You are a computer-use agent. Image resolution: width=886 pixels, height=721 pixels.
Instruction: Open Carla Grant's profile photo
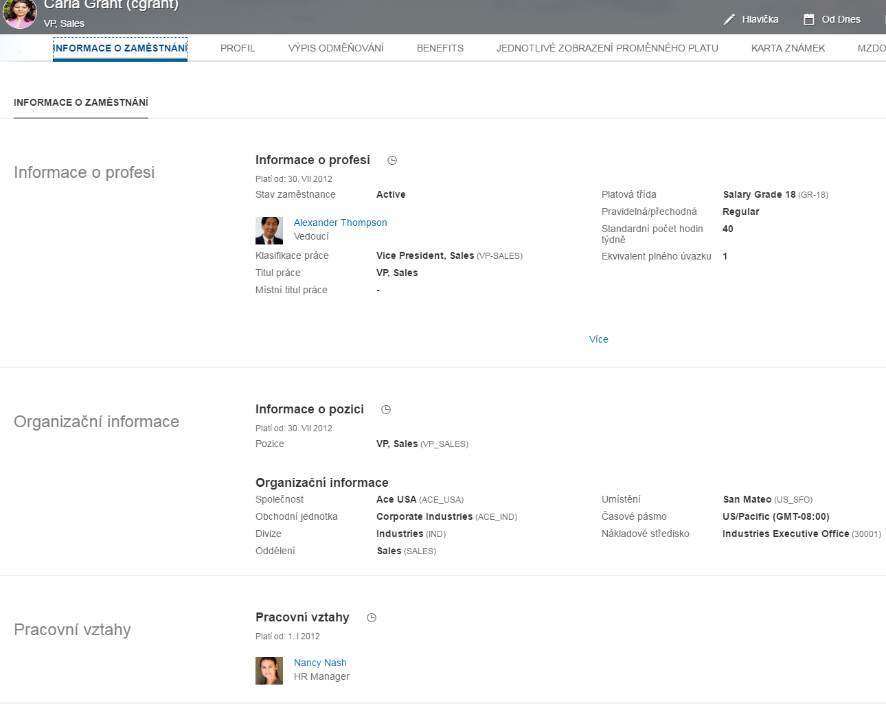(20, 14)
